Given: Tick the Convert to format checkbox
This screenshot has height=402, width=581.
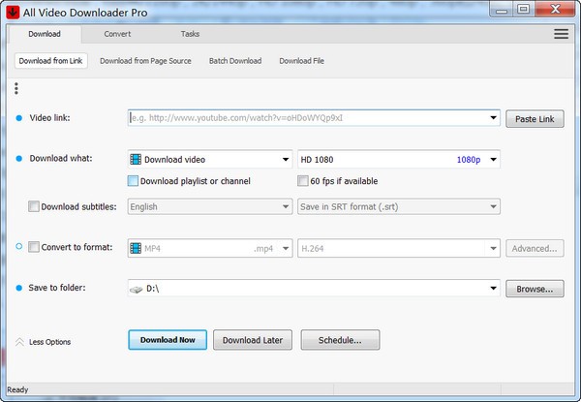Looking at the screenshot, I should pyautogui.click(x=35, y=248).
